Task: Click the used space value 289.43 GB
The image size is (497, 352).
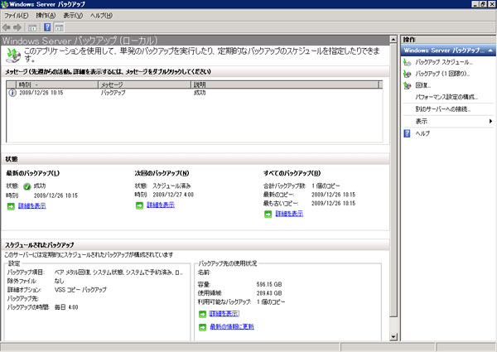Action: click(x=269, y=293)
